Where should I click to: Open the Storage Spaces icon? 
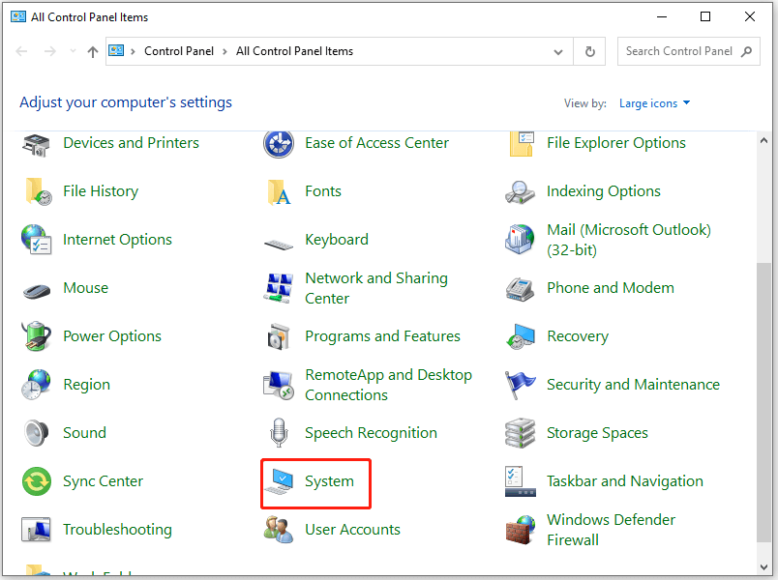pyautogui.click(x=520, y=433)
